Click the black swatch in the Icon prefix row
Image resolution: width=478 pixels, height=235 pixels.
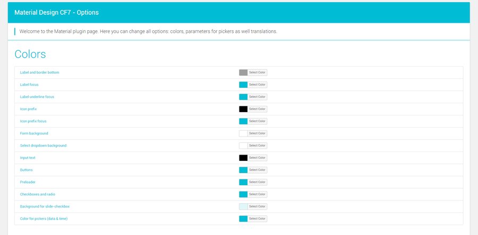point(243,109)
